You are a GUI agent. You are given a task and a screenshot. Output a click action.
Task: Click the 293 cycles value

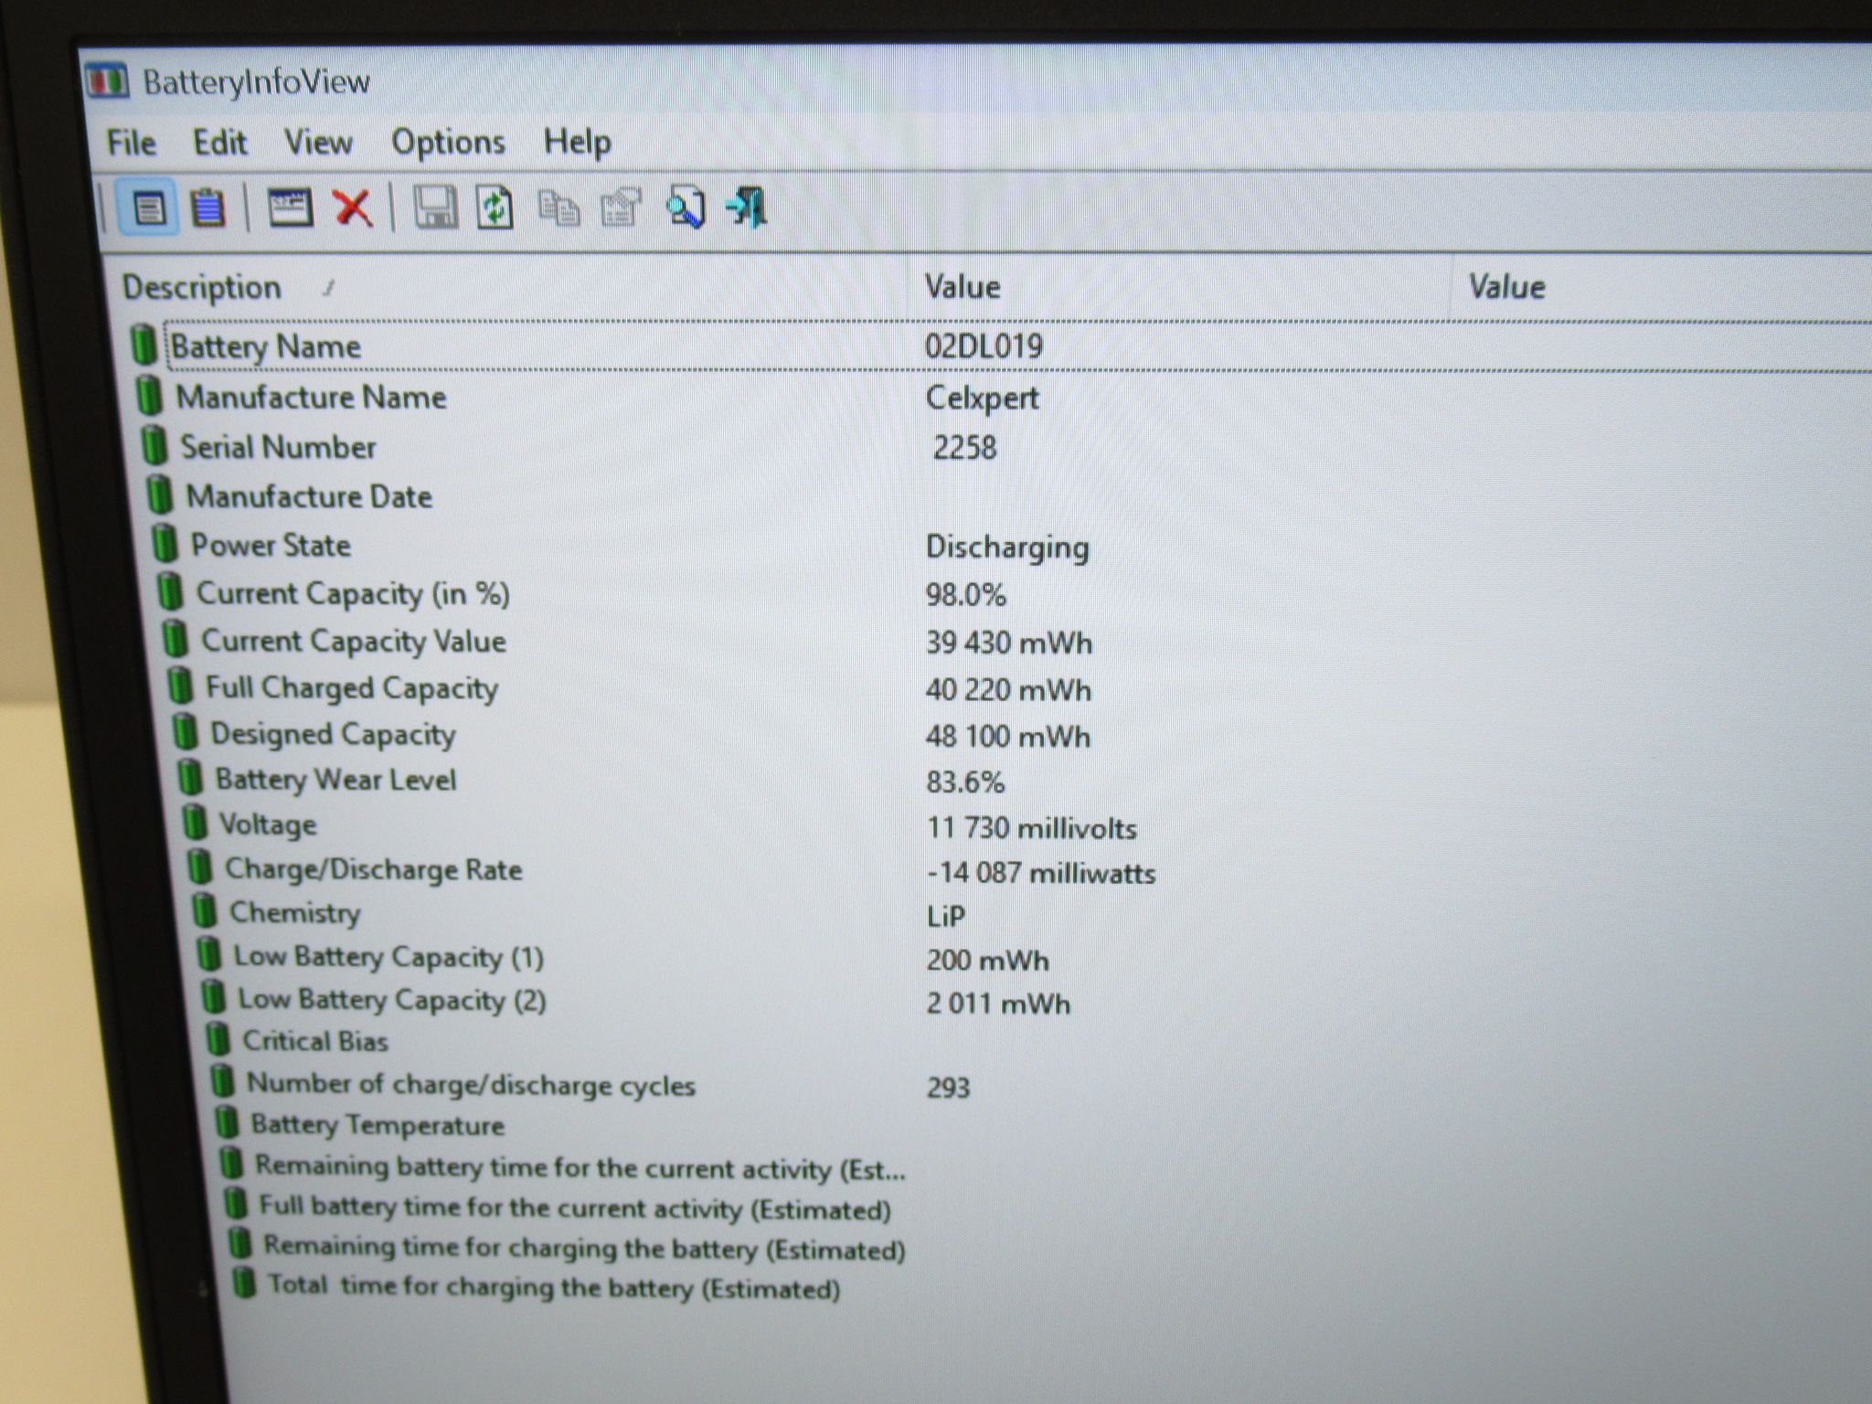pos(948,1088)
